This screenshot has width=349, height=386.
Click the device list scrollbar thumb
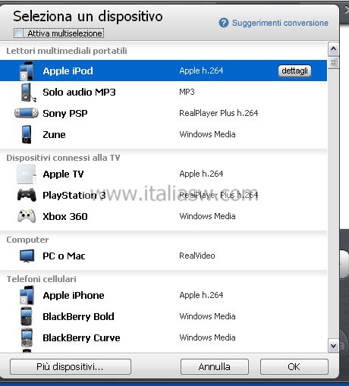(333, 62)
